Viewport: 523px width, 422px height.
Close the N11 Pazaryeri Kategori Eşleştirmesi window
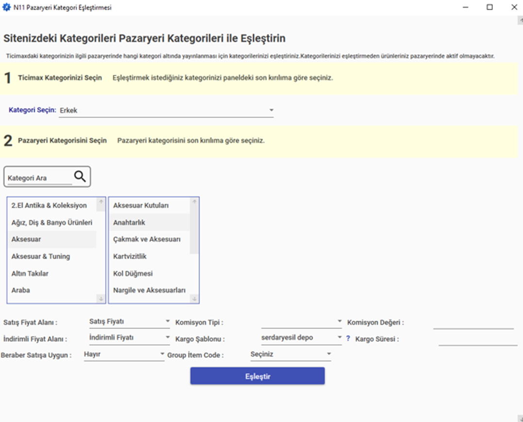[x=514, y=7]
